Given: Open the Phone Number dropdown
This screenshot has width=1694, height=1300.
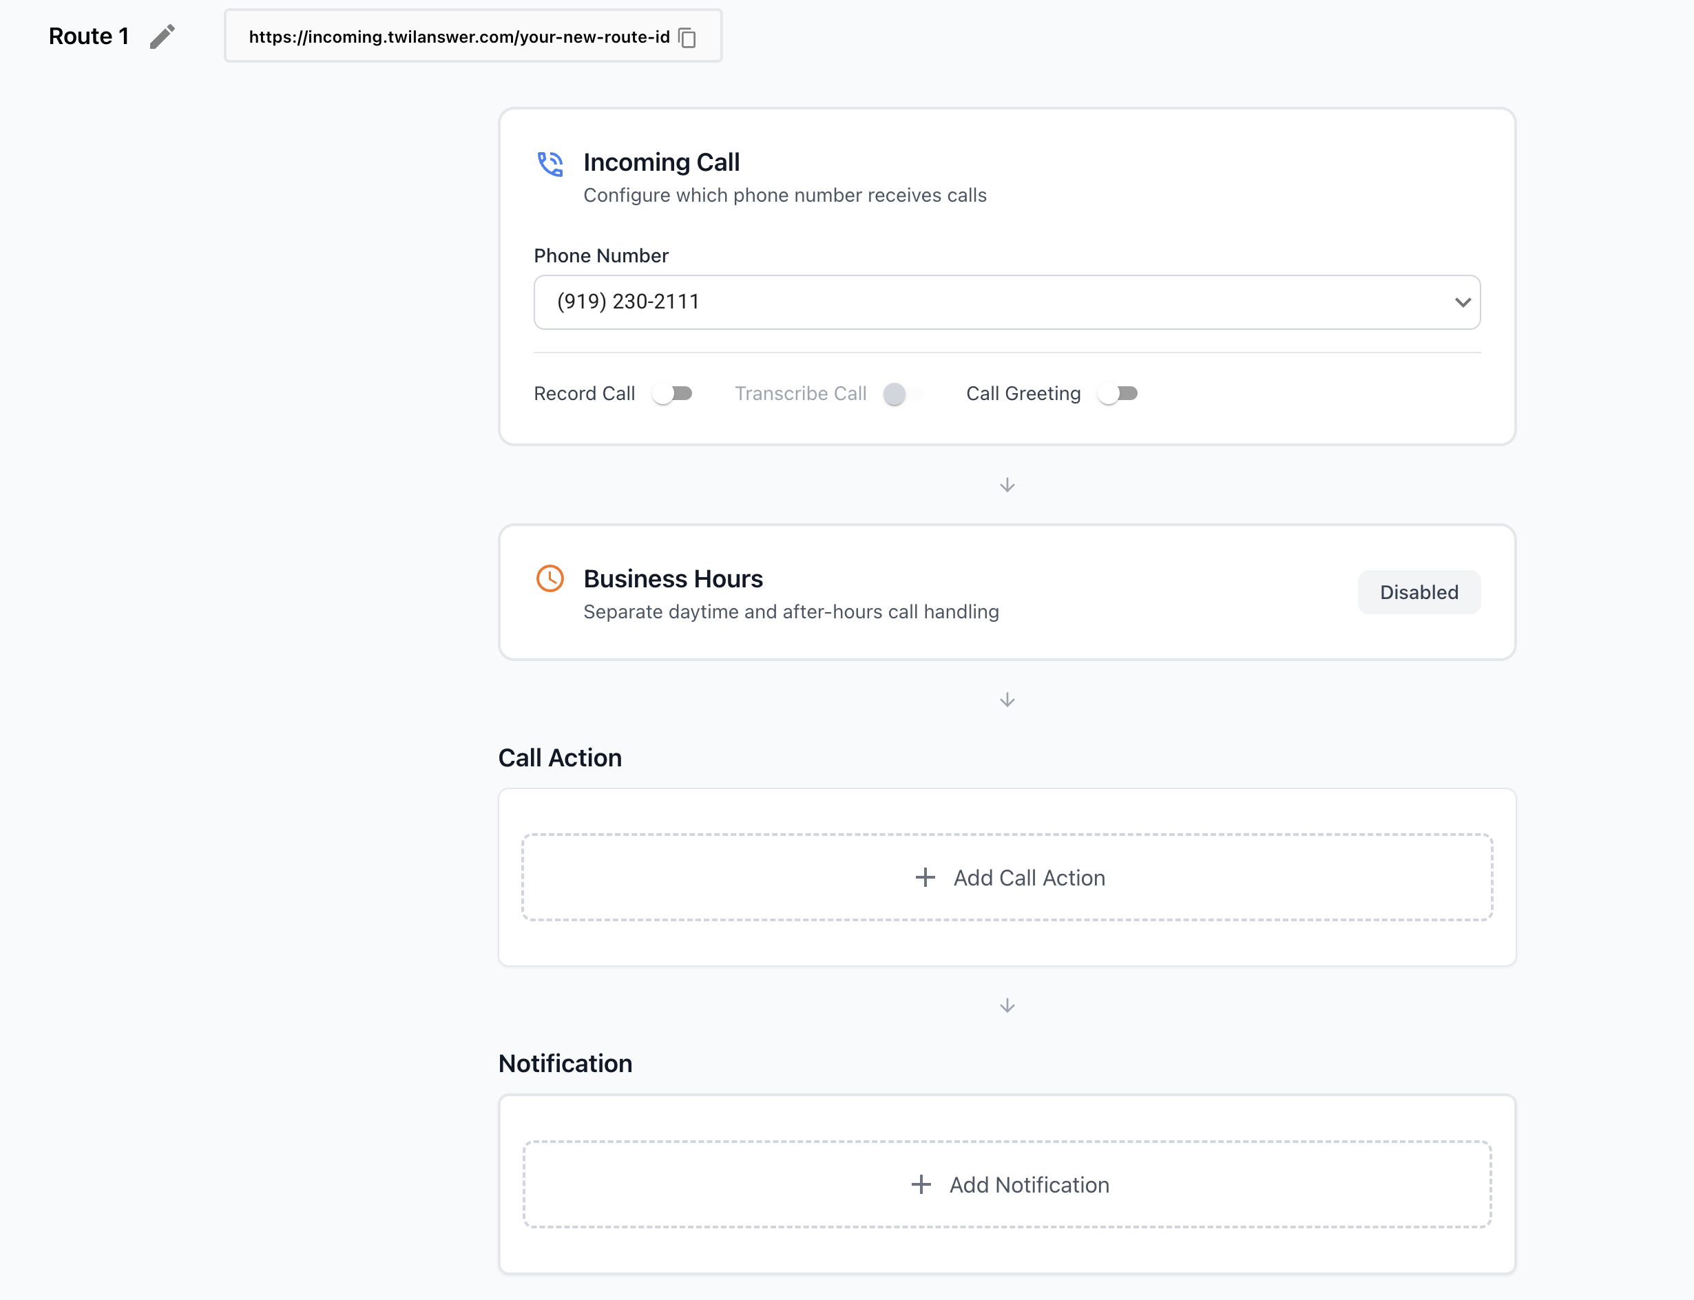Looking at the screenshot, I should [1007, 302].
